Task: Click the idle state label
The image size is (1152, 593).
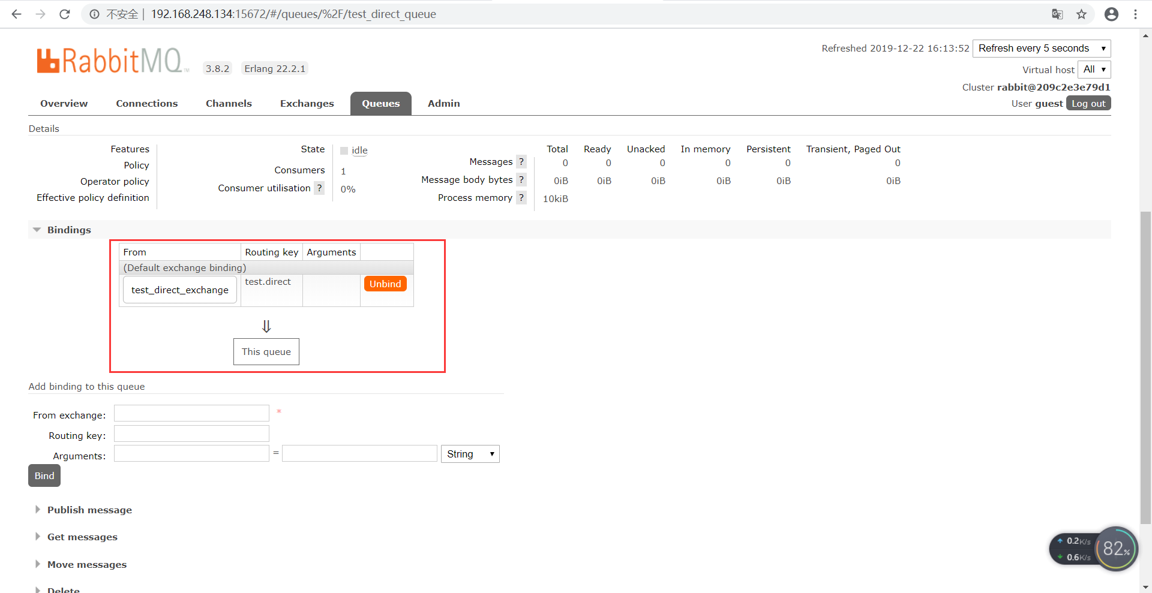Action: 359,150
